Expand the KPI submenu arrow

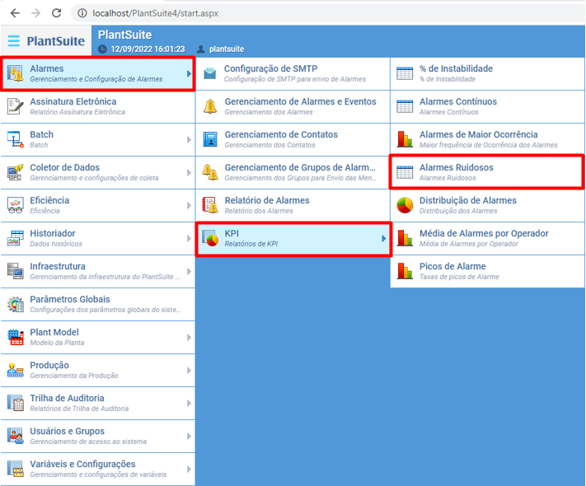click(x=384, y=238)
